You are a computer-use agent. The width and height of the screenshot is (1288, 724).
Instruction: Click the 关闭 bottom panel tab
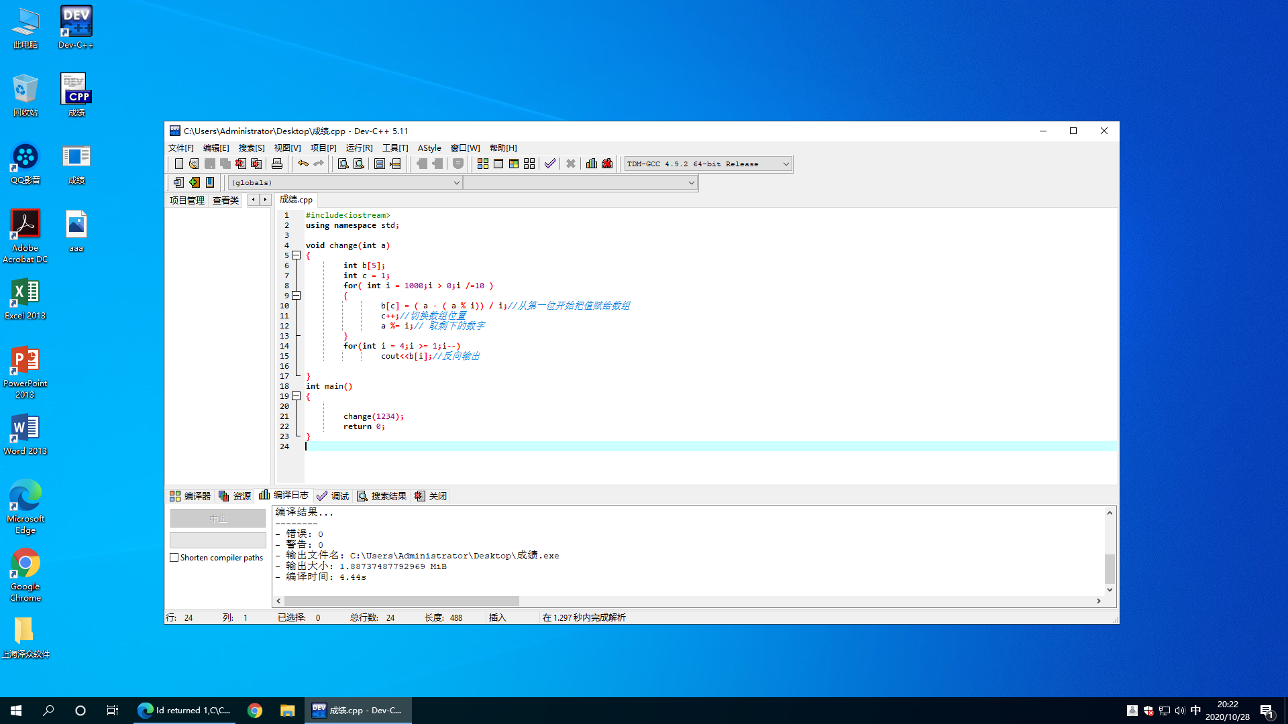(431, 496)
